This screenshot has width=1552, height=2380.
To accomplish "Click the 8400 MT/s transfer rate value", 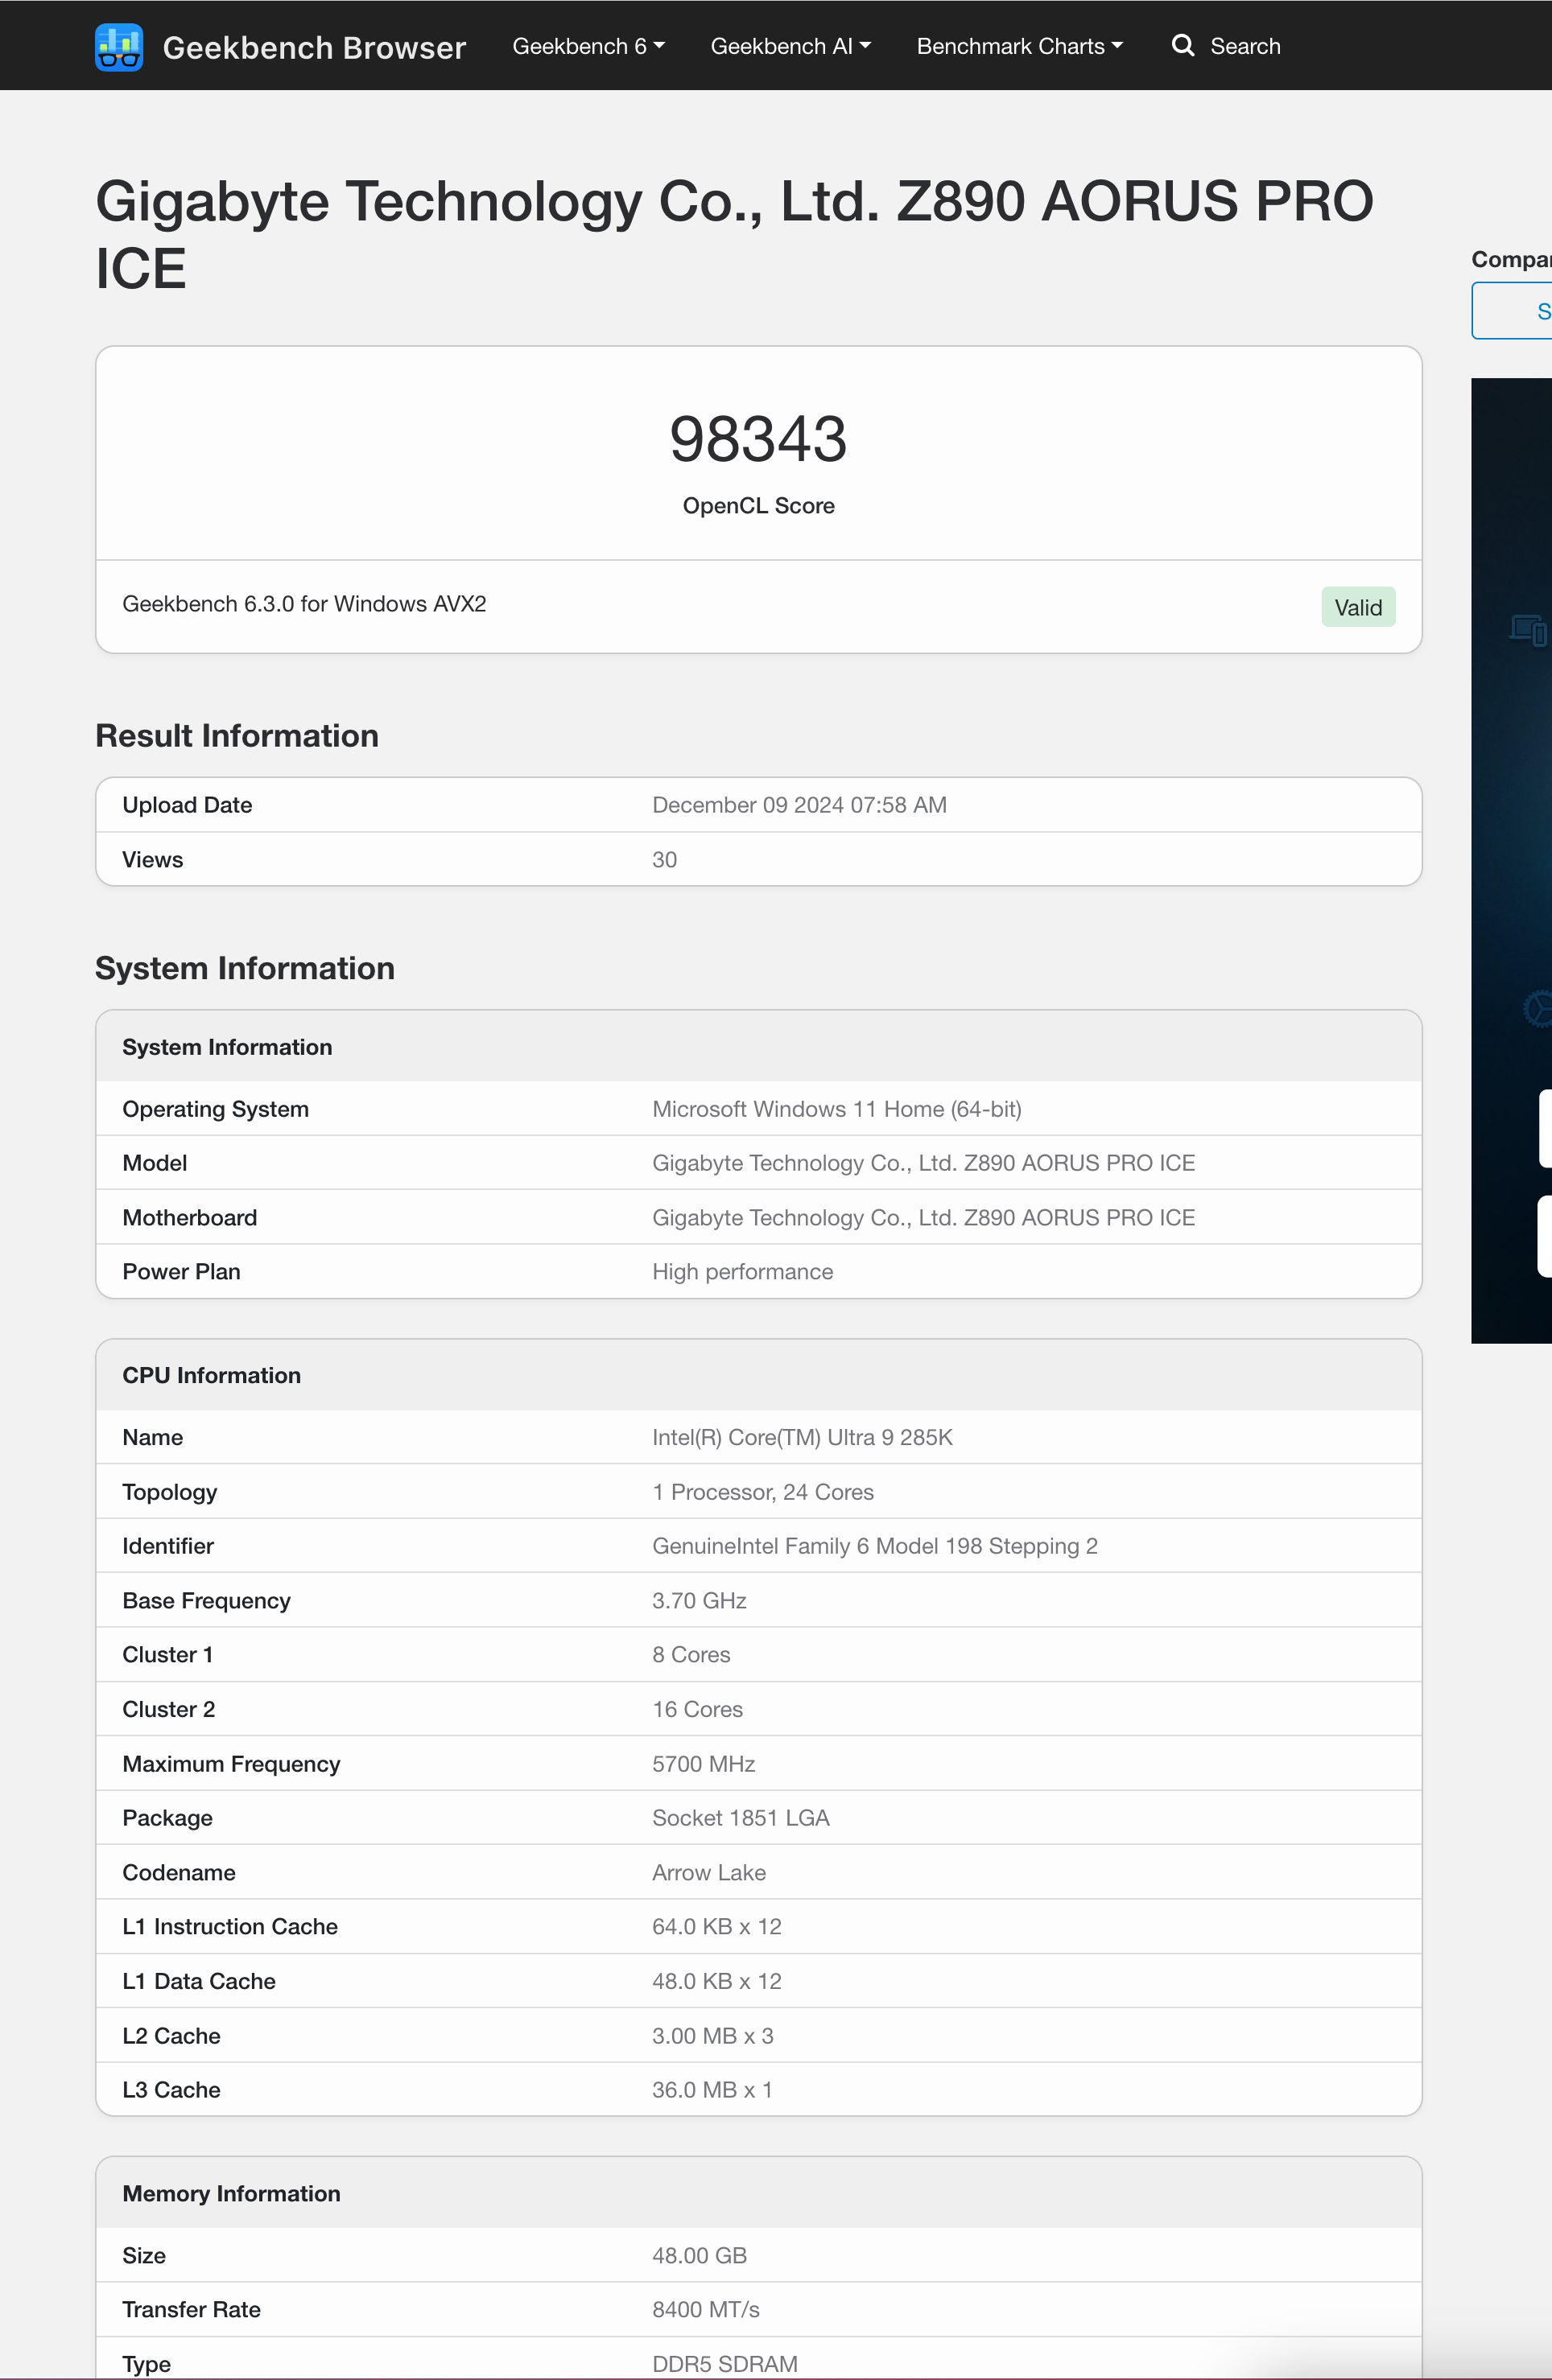I will [x=705, y=2310].
